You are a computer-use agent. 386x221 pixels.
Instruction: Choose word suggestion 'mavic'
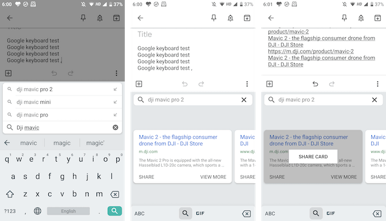(x=28, y=143)
